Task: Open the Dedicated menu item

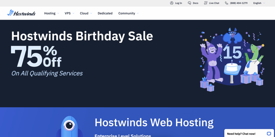Action: point(105,13)
